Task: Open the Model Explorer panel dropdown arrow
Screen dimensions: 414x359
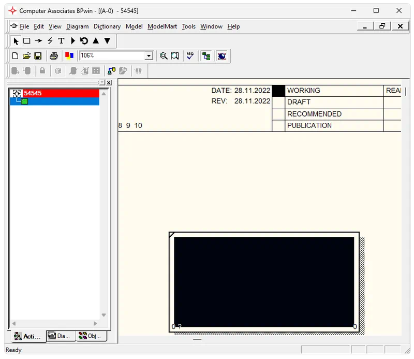Action: 102,82
